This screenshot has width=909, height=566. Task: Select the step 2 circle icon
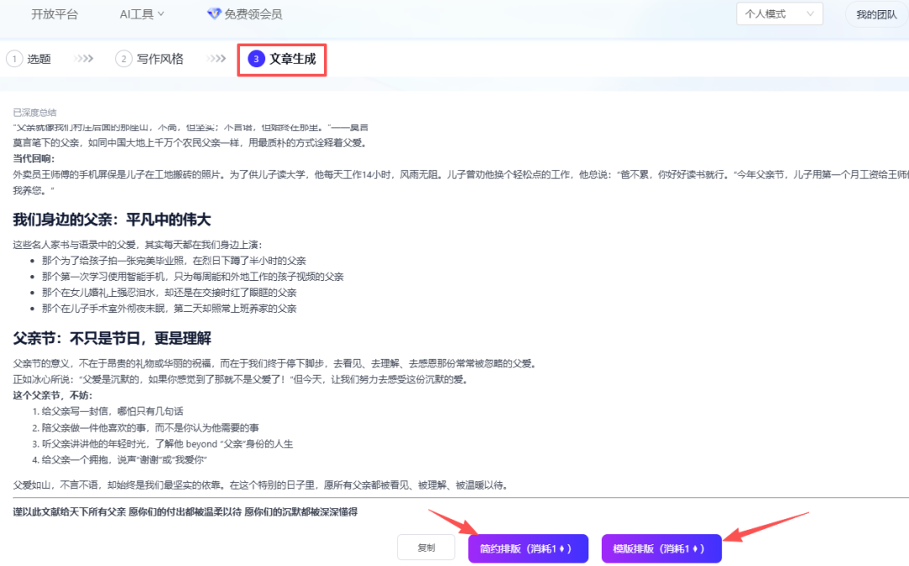[x=124, y=59]
